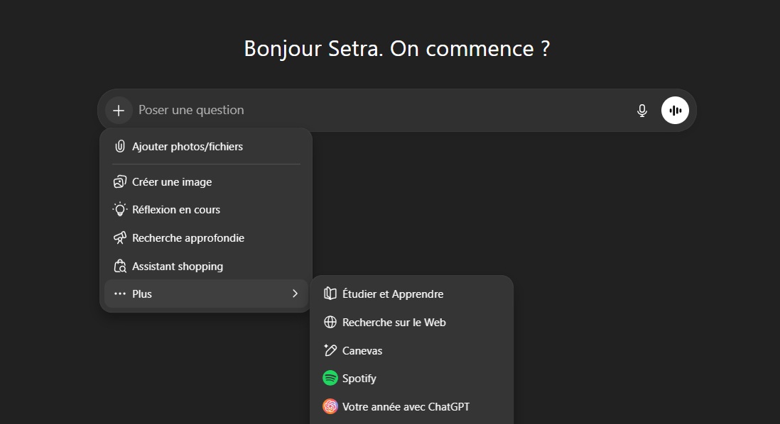This screenshot has height=424, width=780.
Task: Select Ajouter photos/fichiers from the menu
Action: (187, 146)
